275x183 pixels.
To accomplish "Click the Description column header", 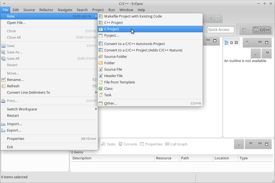I will tap(113, 158).
